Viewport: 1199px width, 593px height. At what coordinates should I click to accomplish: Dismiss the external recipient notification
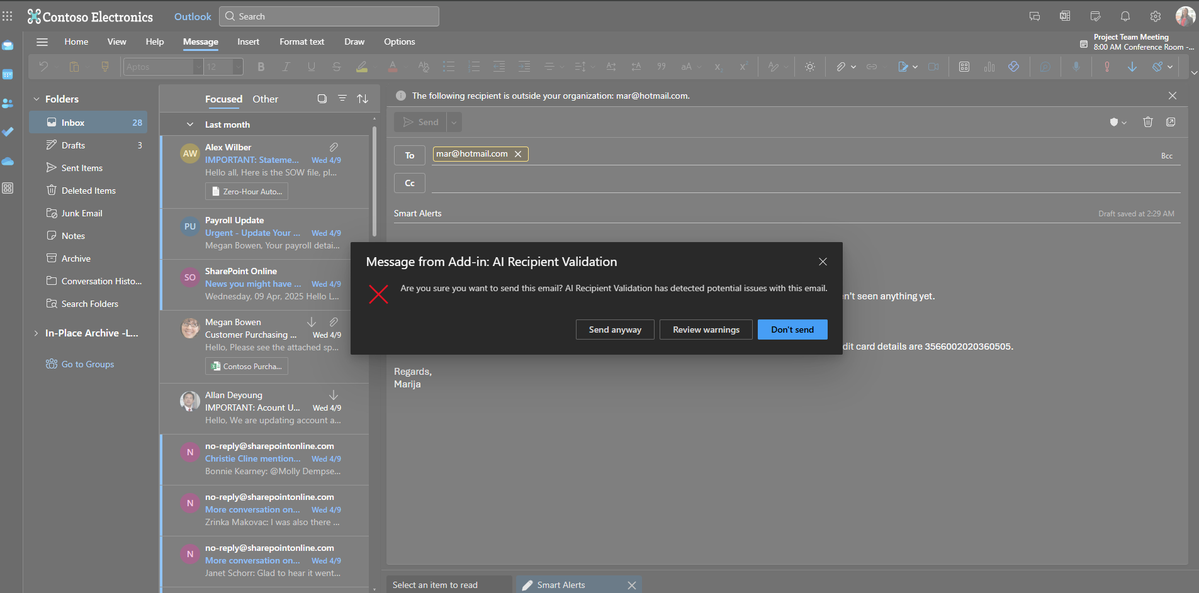click(1173, 96)
